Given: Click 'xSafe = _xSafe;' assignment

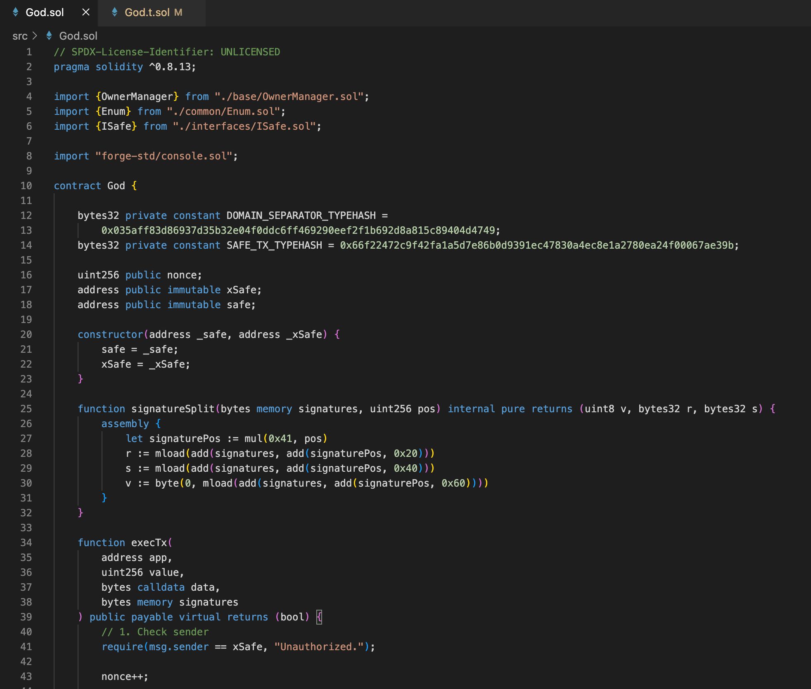Looking at the screenshot, I should coord(146,364).
